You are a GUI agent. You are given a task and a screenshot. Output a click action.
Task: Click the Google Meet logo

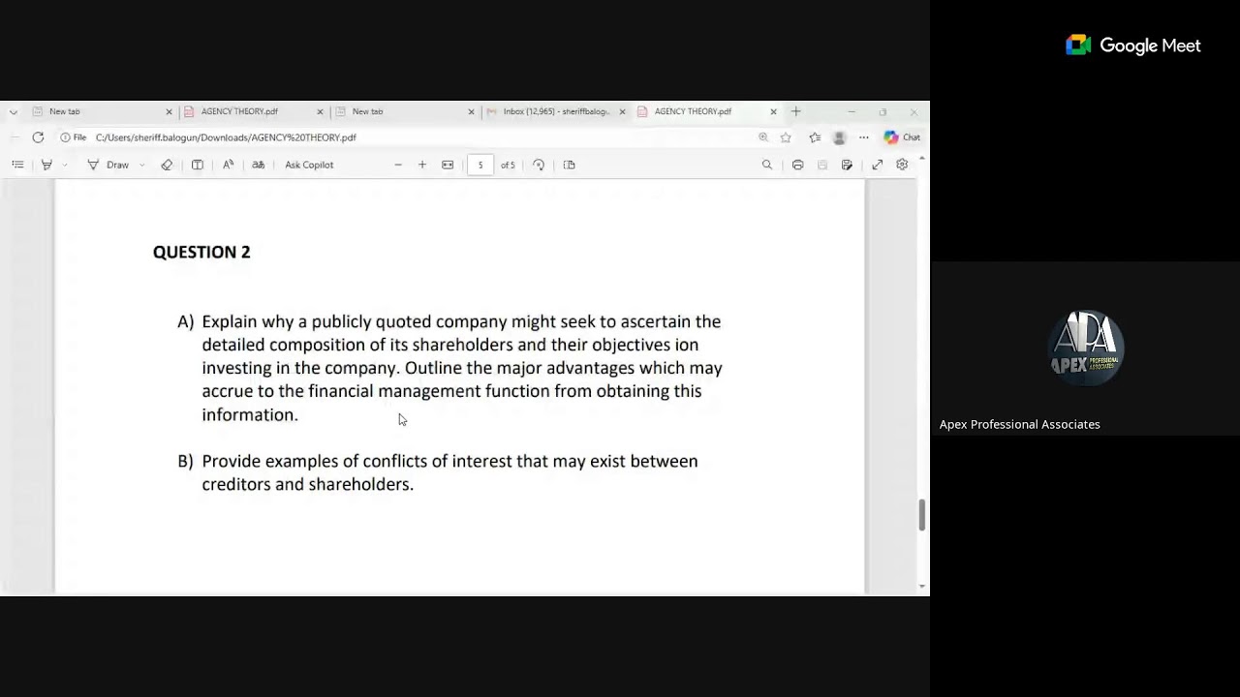click(x=1133, y=45)
